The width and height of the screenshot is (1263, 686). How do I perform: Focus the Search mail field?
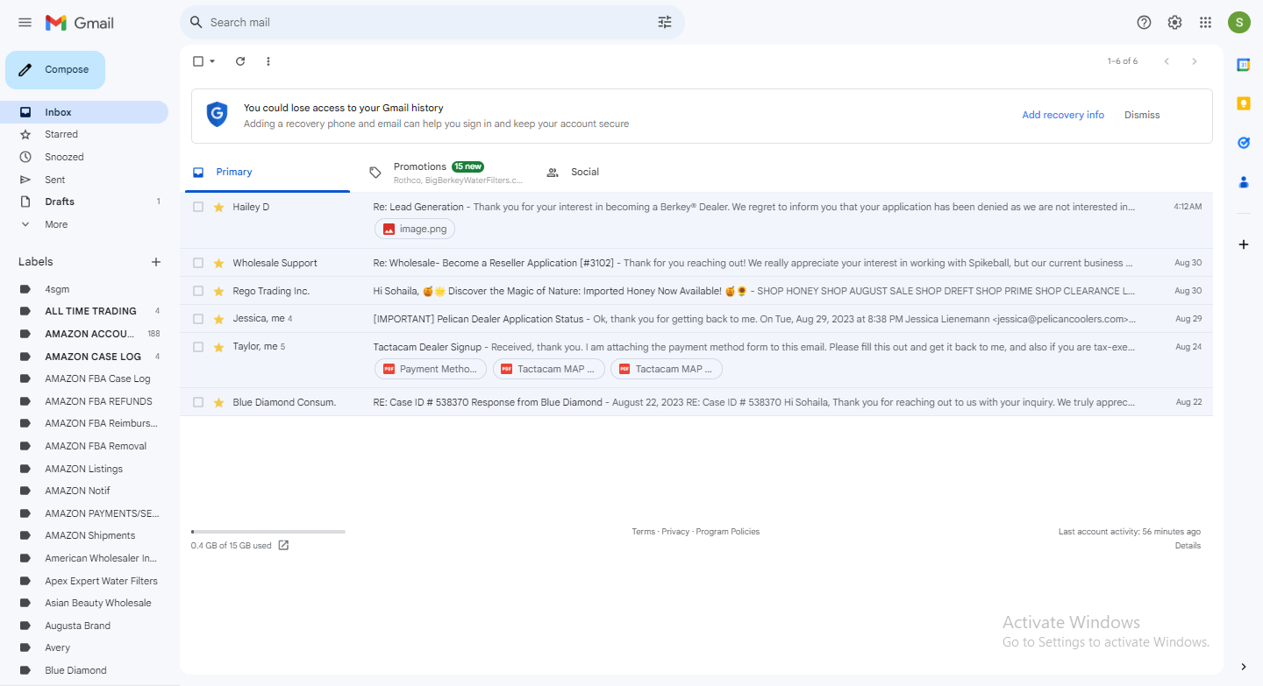[x=430, y=22]
